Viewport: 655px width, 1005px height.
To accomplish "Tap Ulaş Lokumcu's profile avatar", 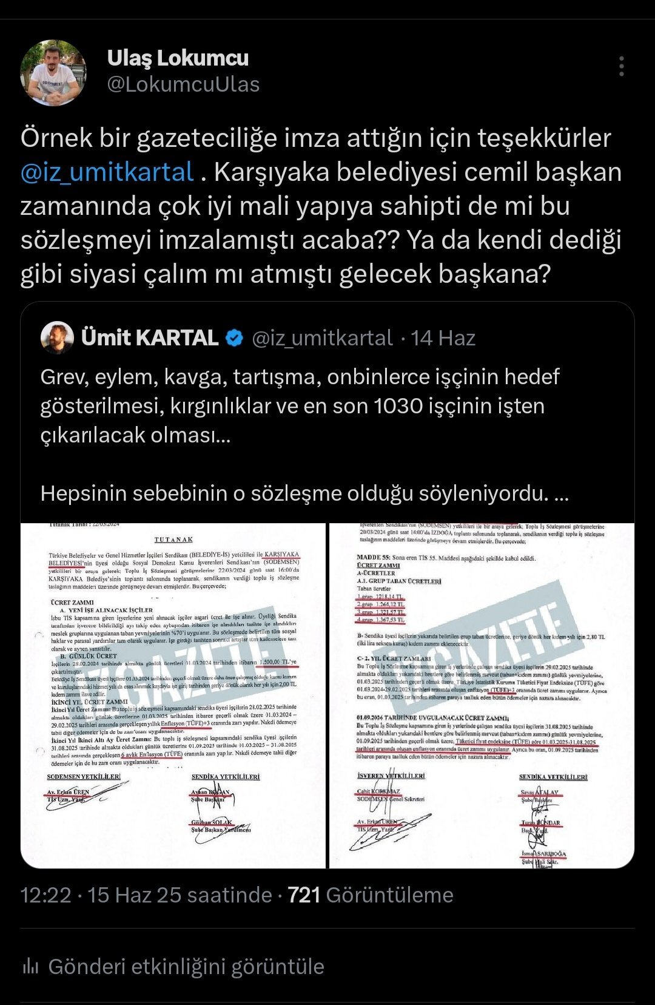I will [53, 73].
